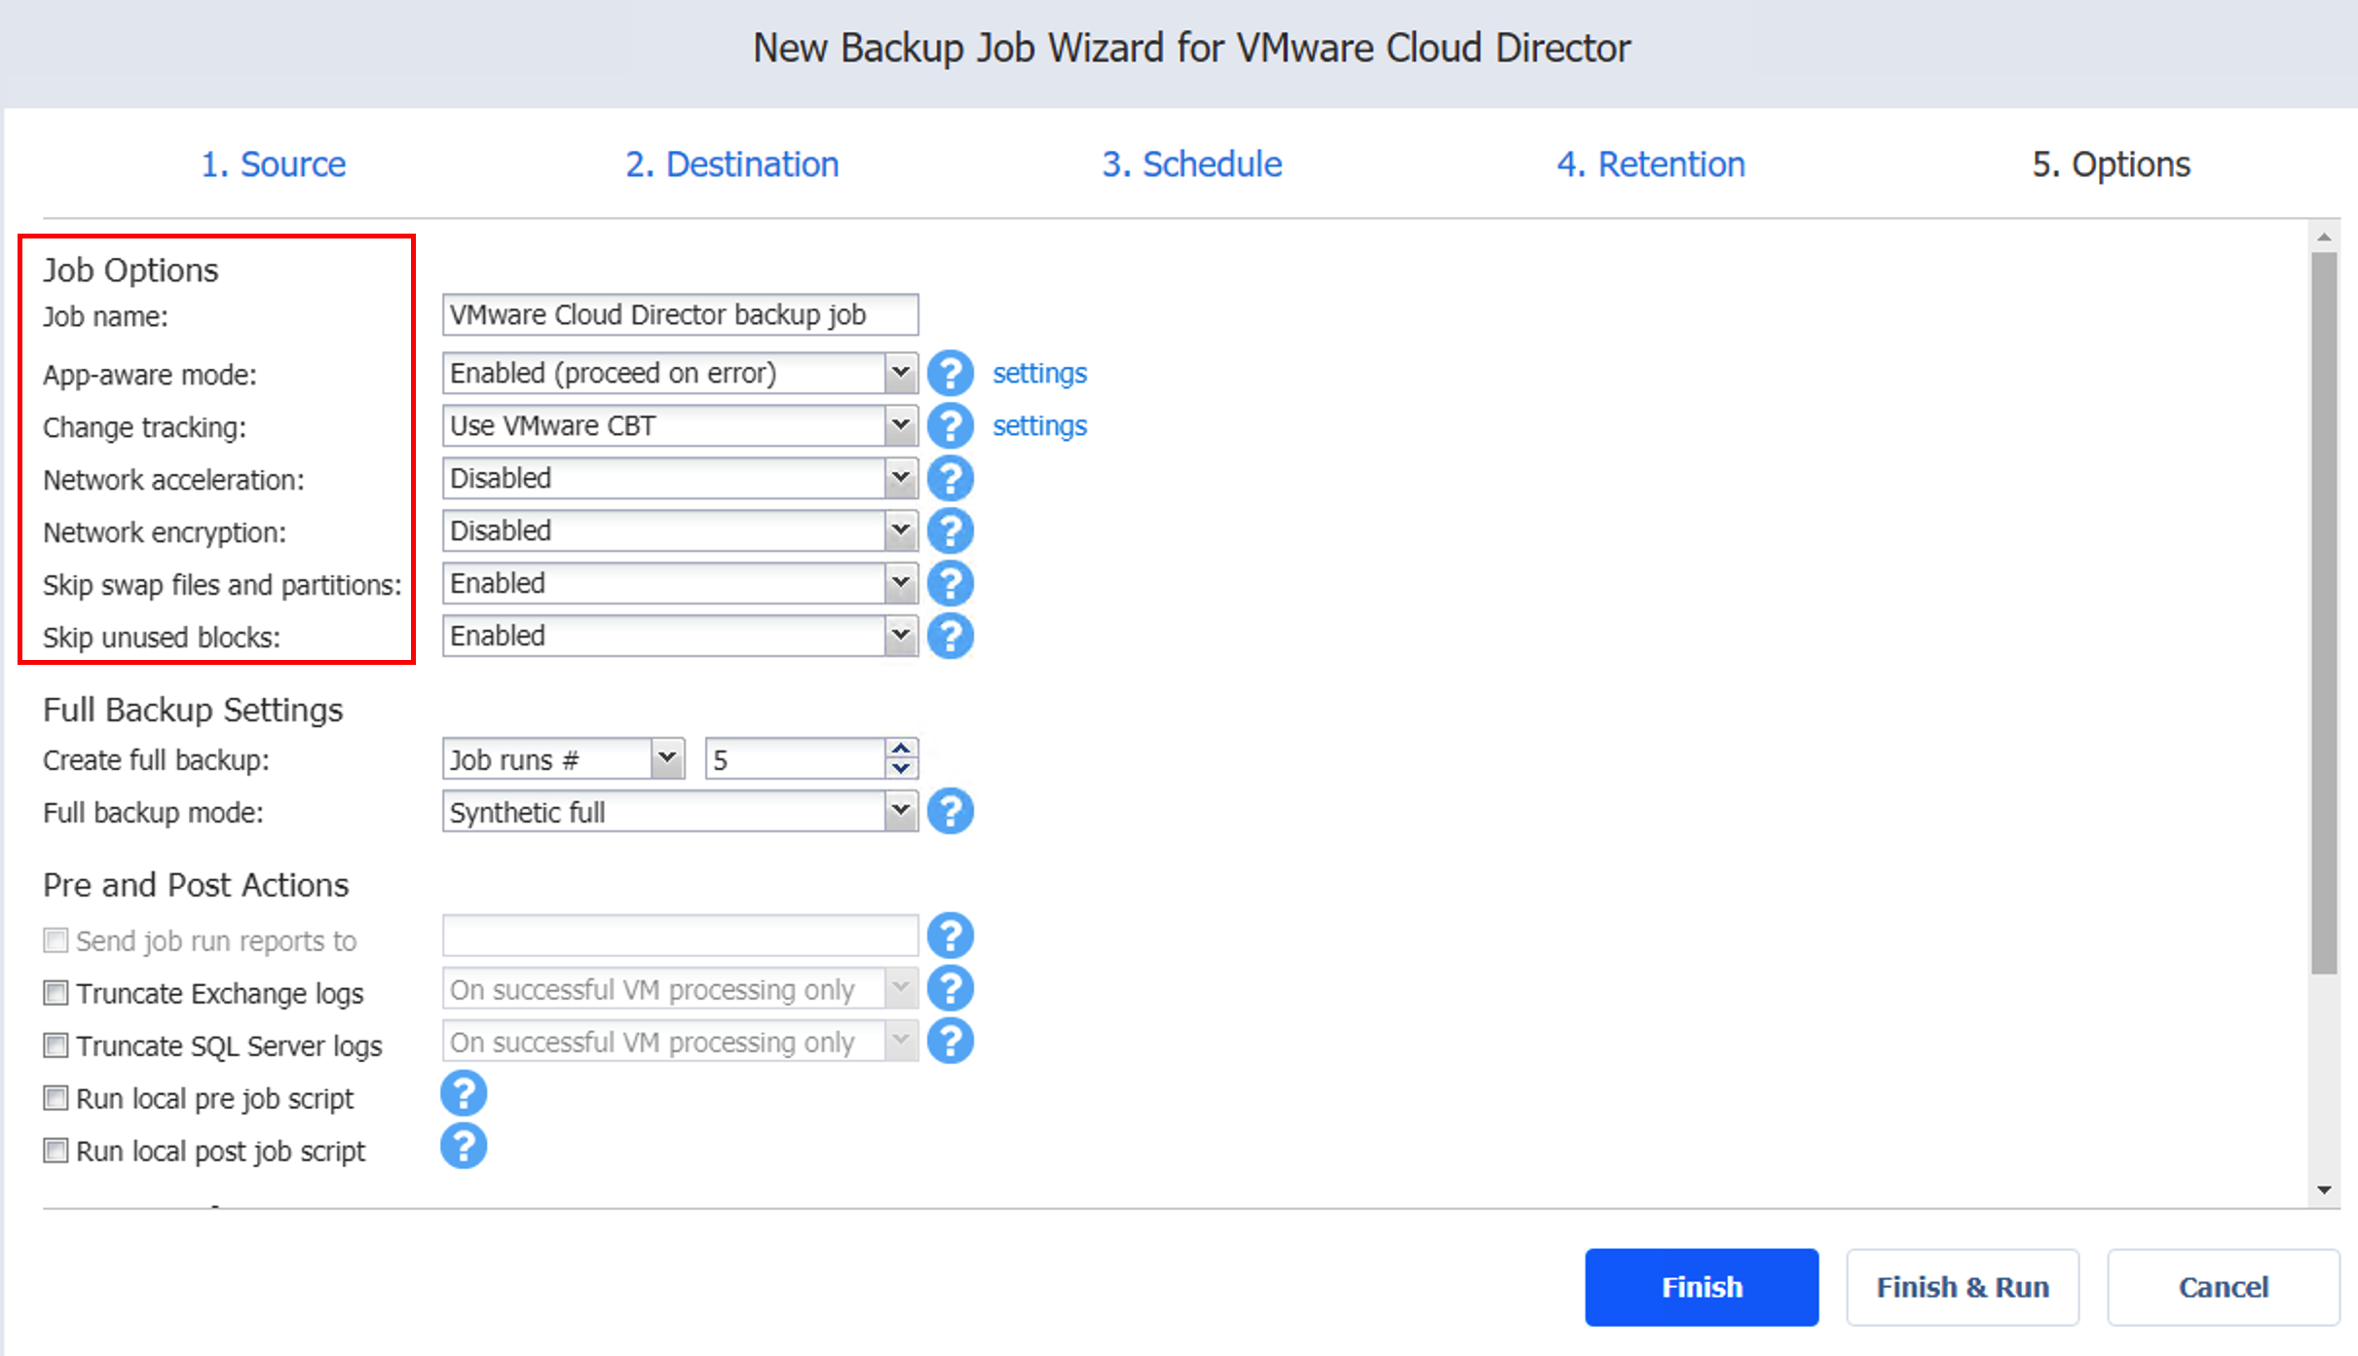Viewport: 2358px width, 1356px height.
Task: Enable Truncate SQL Server logs checkbox
Action: pyautogui.click(x=56, y=1045)
